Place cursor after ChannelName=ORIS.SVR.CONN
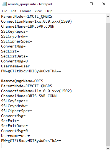Image resolution: width=110 pixels, height=150 pixels. [x=57, y=96]
